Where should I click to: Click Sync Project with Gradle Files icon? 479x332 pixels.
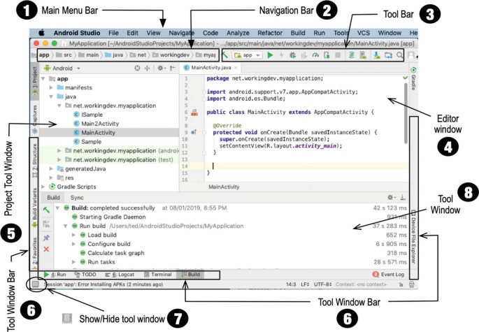click(352, 55)
